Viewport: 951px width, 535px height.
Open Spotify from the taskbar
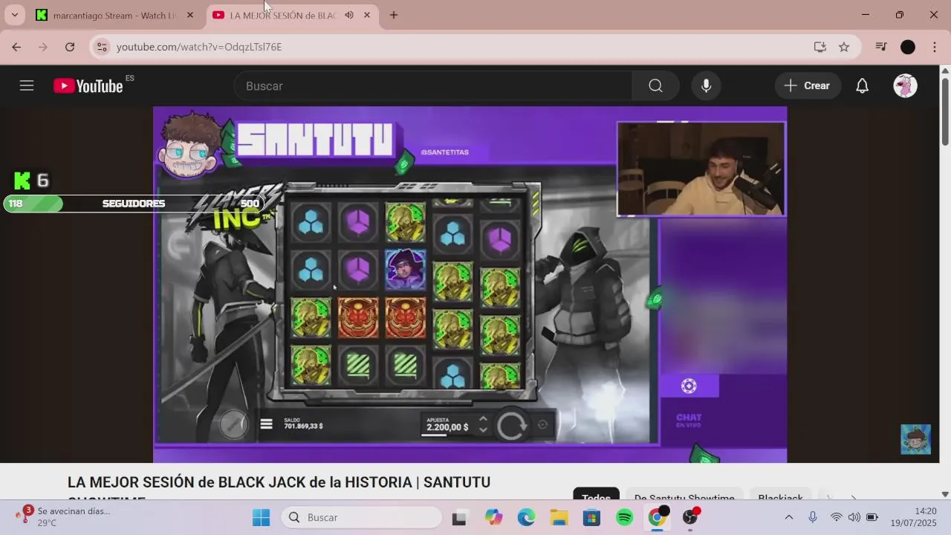624,517
